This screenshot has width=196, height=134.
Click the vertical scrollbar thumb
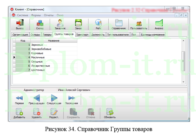pyautogui.click(x=183, y=61)
